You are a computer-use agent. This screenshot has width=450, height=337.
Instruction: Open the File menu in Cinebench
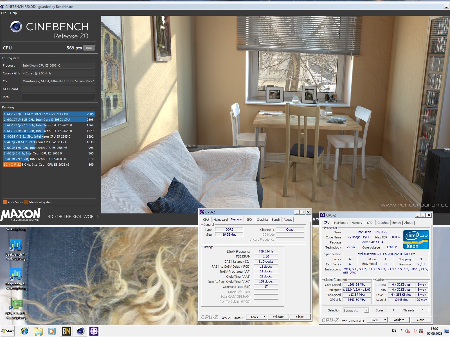click(x=4, y=13)
